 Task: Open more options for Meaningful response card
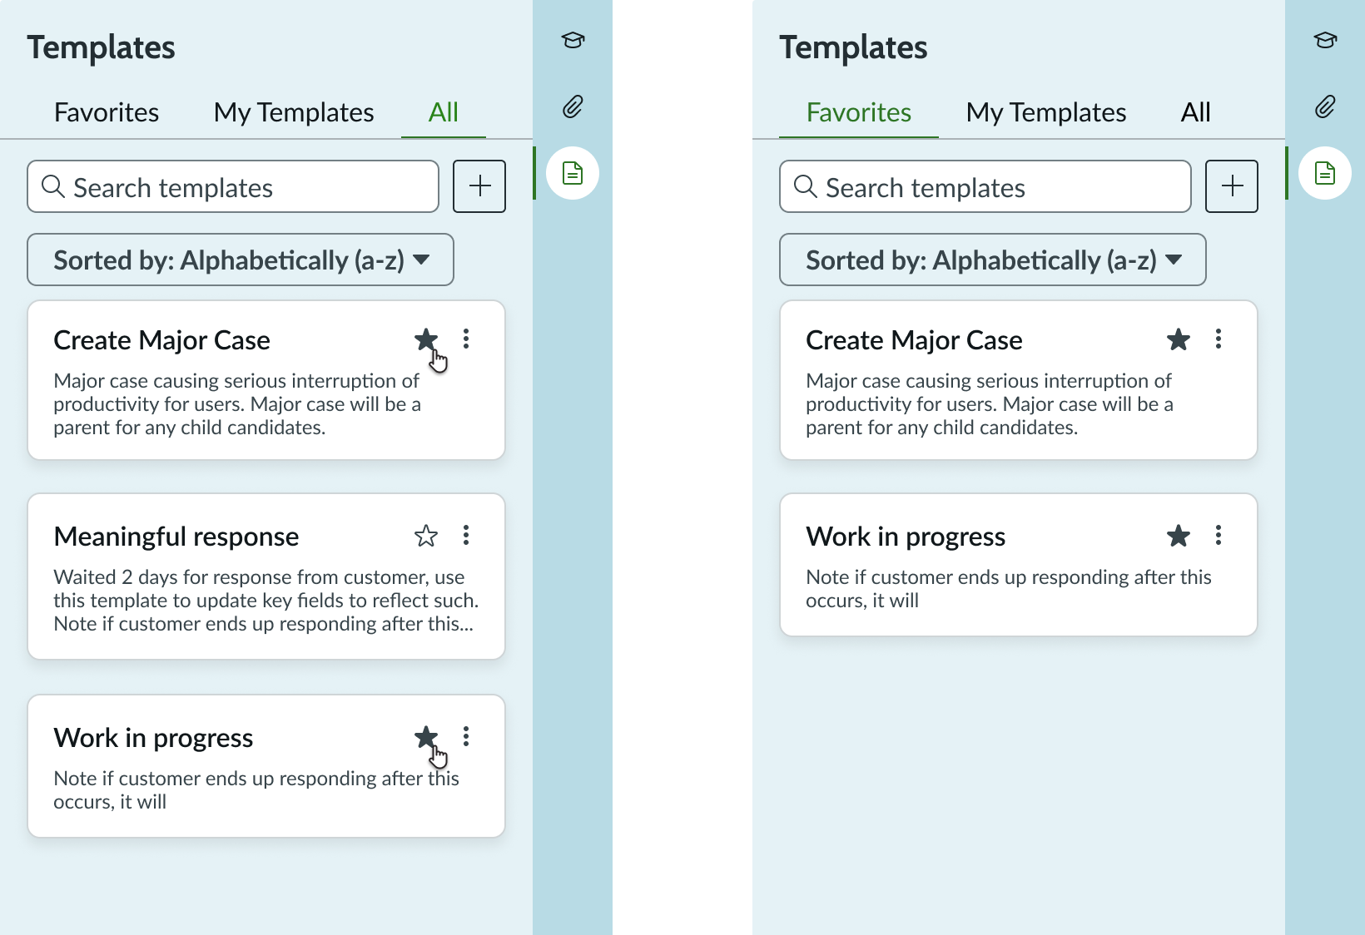click(466, 535)
